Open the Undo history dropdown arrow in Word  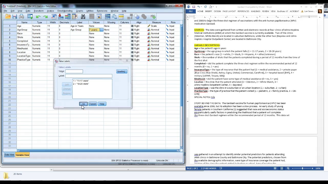201,7
